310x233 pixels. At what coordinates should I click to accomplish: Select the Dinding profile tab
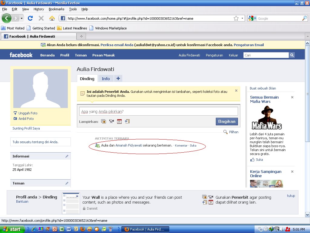[x=87, y=79]
